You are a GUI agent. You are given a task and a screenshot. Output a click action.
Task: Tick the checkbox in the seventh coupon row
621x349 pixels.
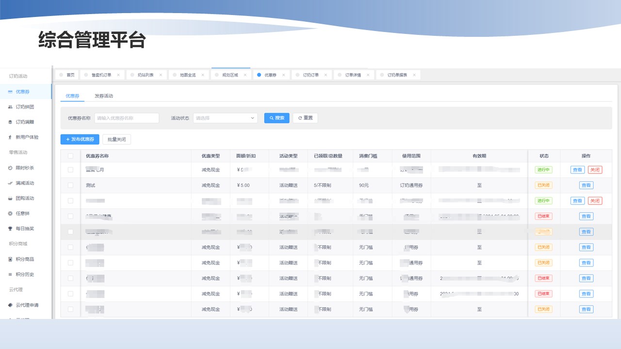70,263
